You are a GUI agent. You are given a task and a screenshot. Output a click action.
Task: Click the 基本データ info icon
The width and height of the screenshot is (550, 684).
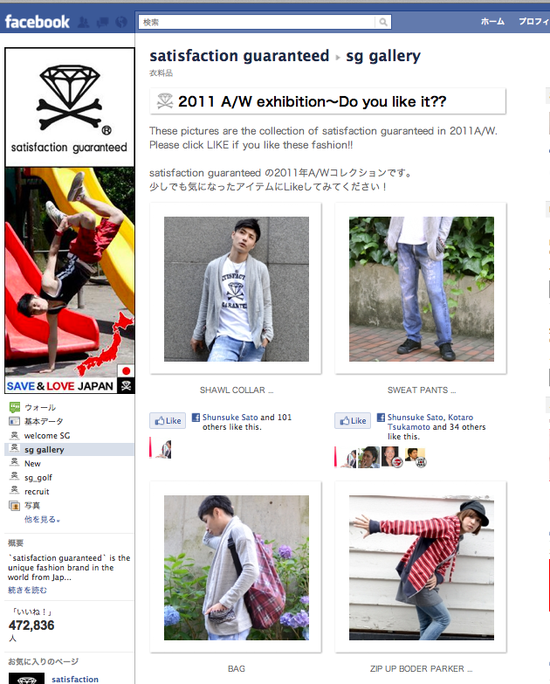coord(14,421)
